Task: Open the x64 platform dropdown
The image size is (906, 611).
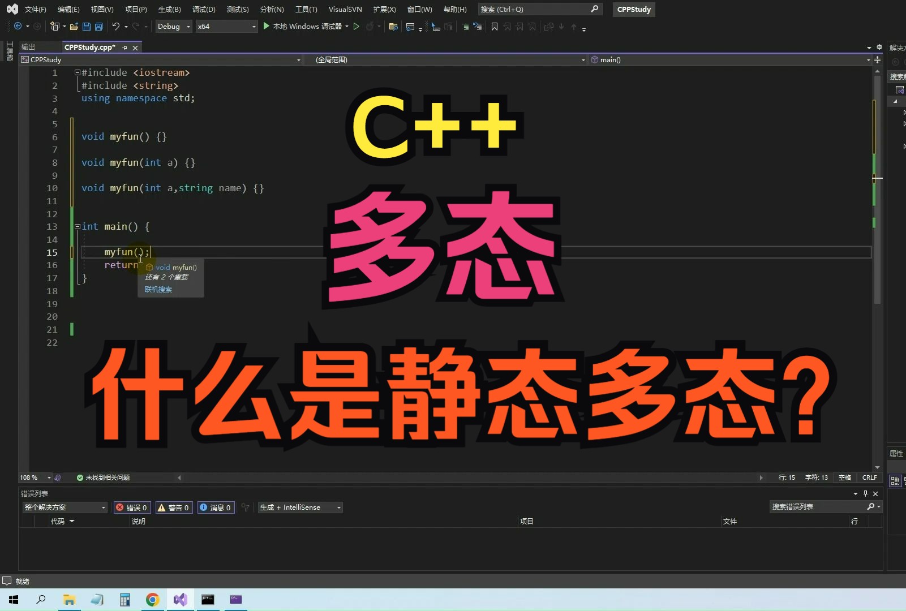Action: point(226,26)
